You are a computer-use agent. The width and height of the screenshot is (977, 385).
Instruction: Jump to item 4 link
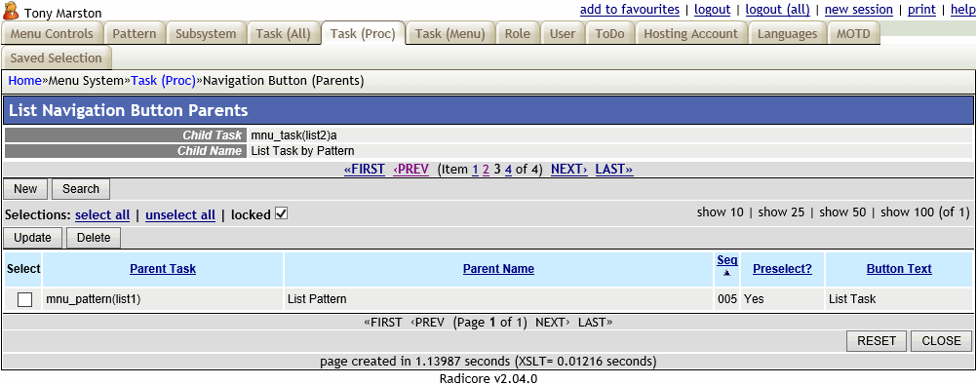point(508,170)
